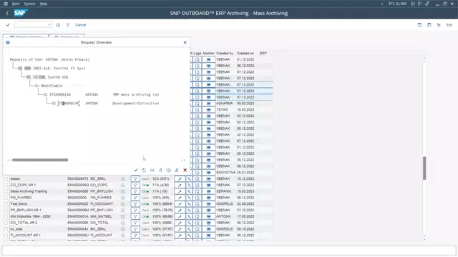The width and height of the screenshot is (458, 257).
Task: Open monitor icon in the sdsad row
Action: tap(208, 179)
